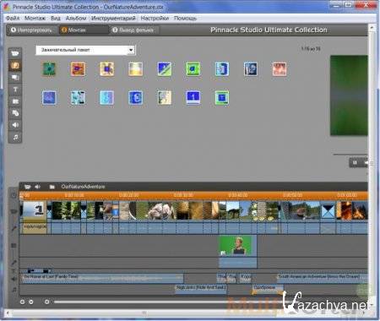Click the folder icon beside OurNatureAdventure

(52, 187)
